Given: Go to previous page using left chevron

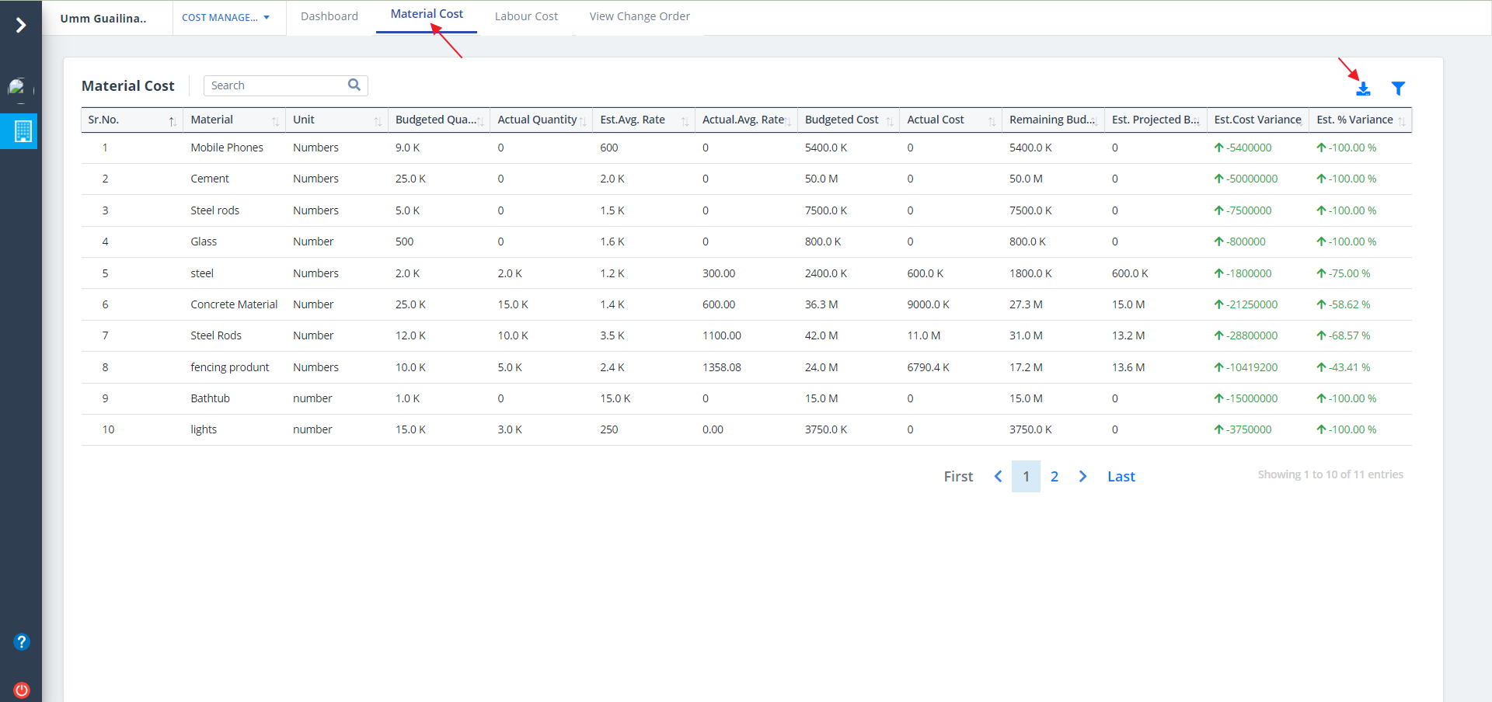Looking at the screenshot, I should point(998,476).
